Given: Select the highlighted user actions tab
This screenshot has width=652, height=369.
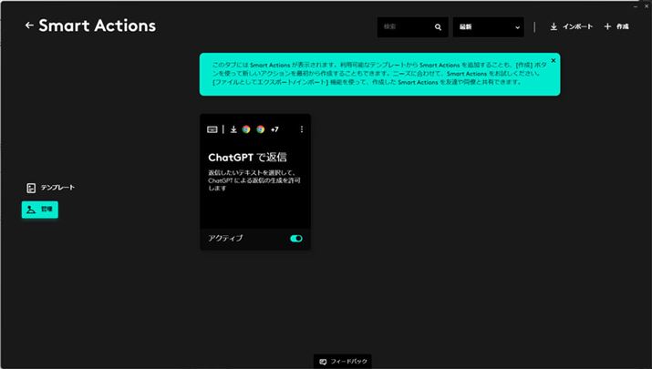Looking at the screenshot, I should pos(40,210).
